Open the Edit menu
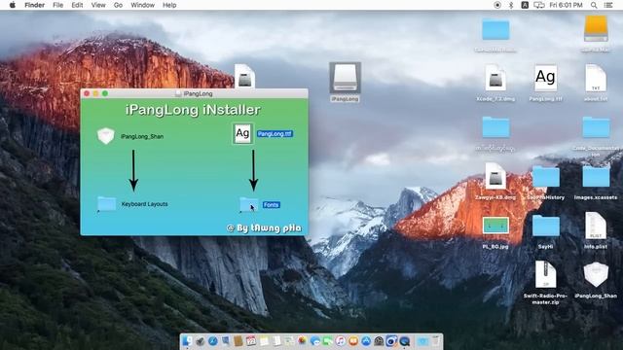The image size is (623, 350). coord(77,5)
